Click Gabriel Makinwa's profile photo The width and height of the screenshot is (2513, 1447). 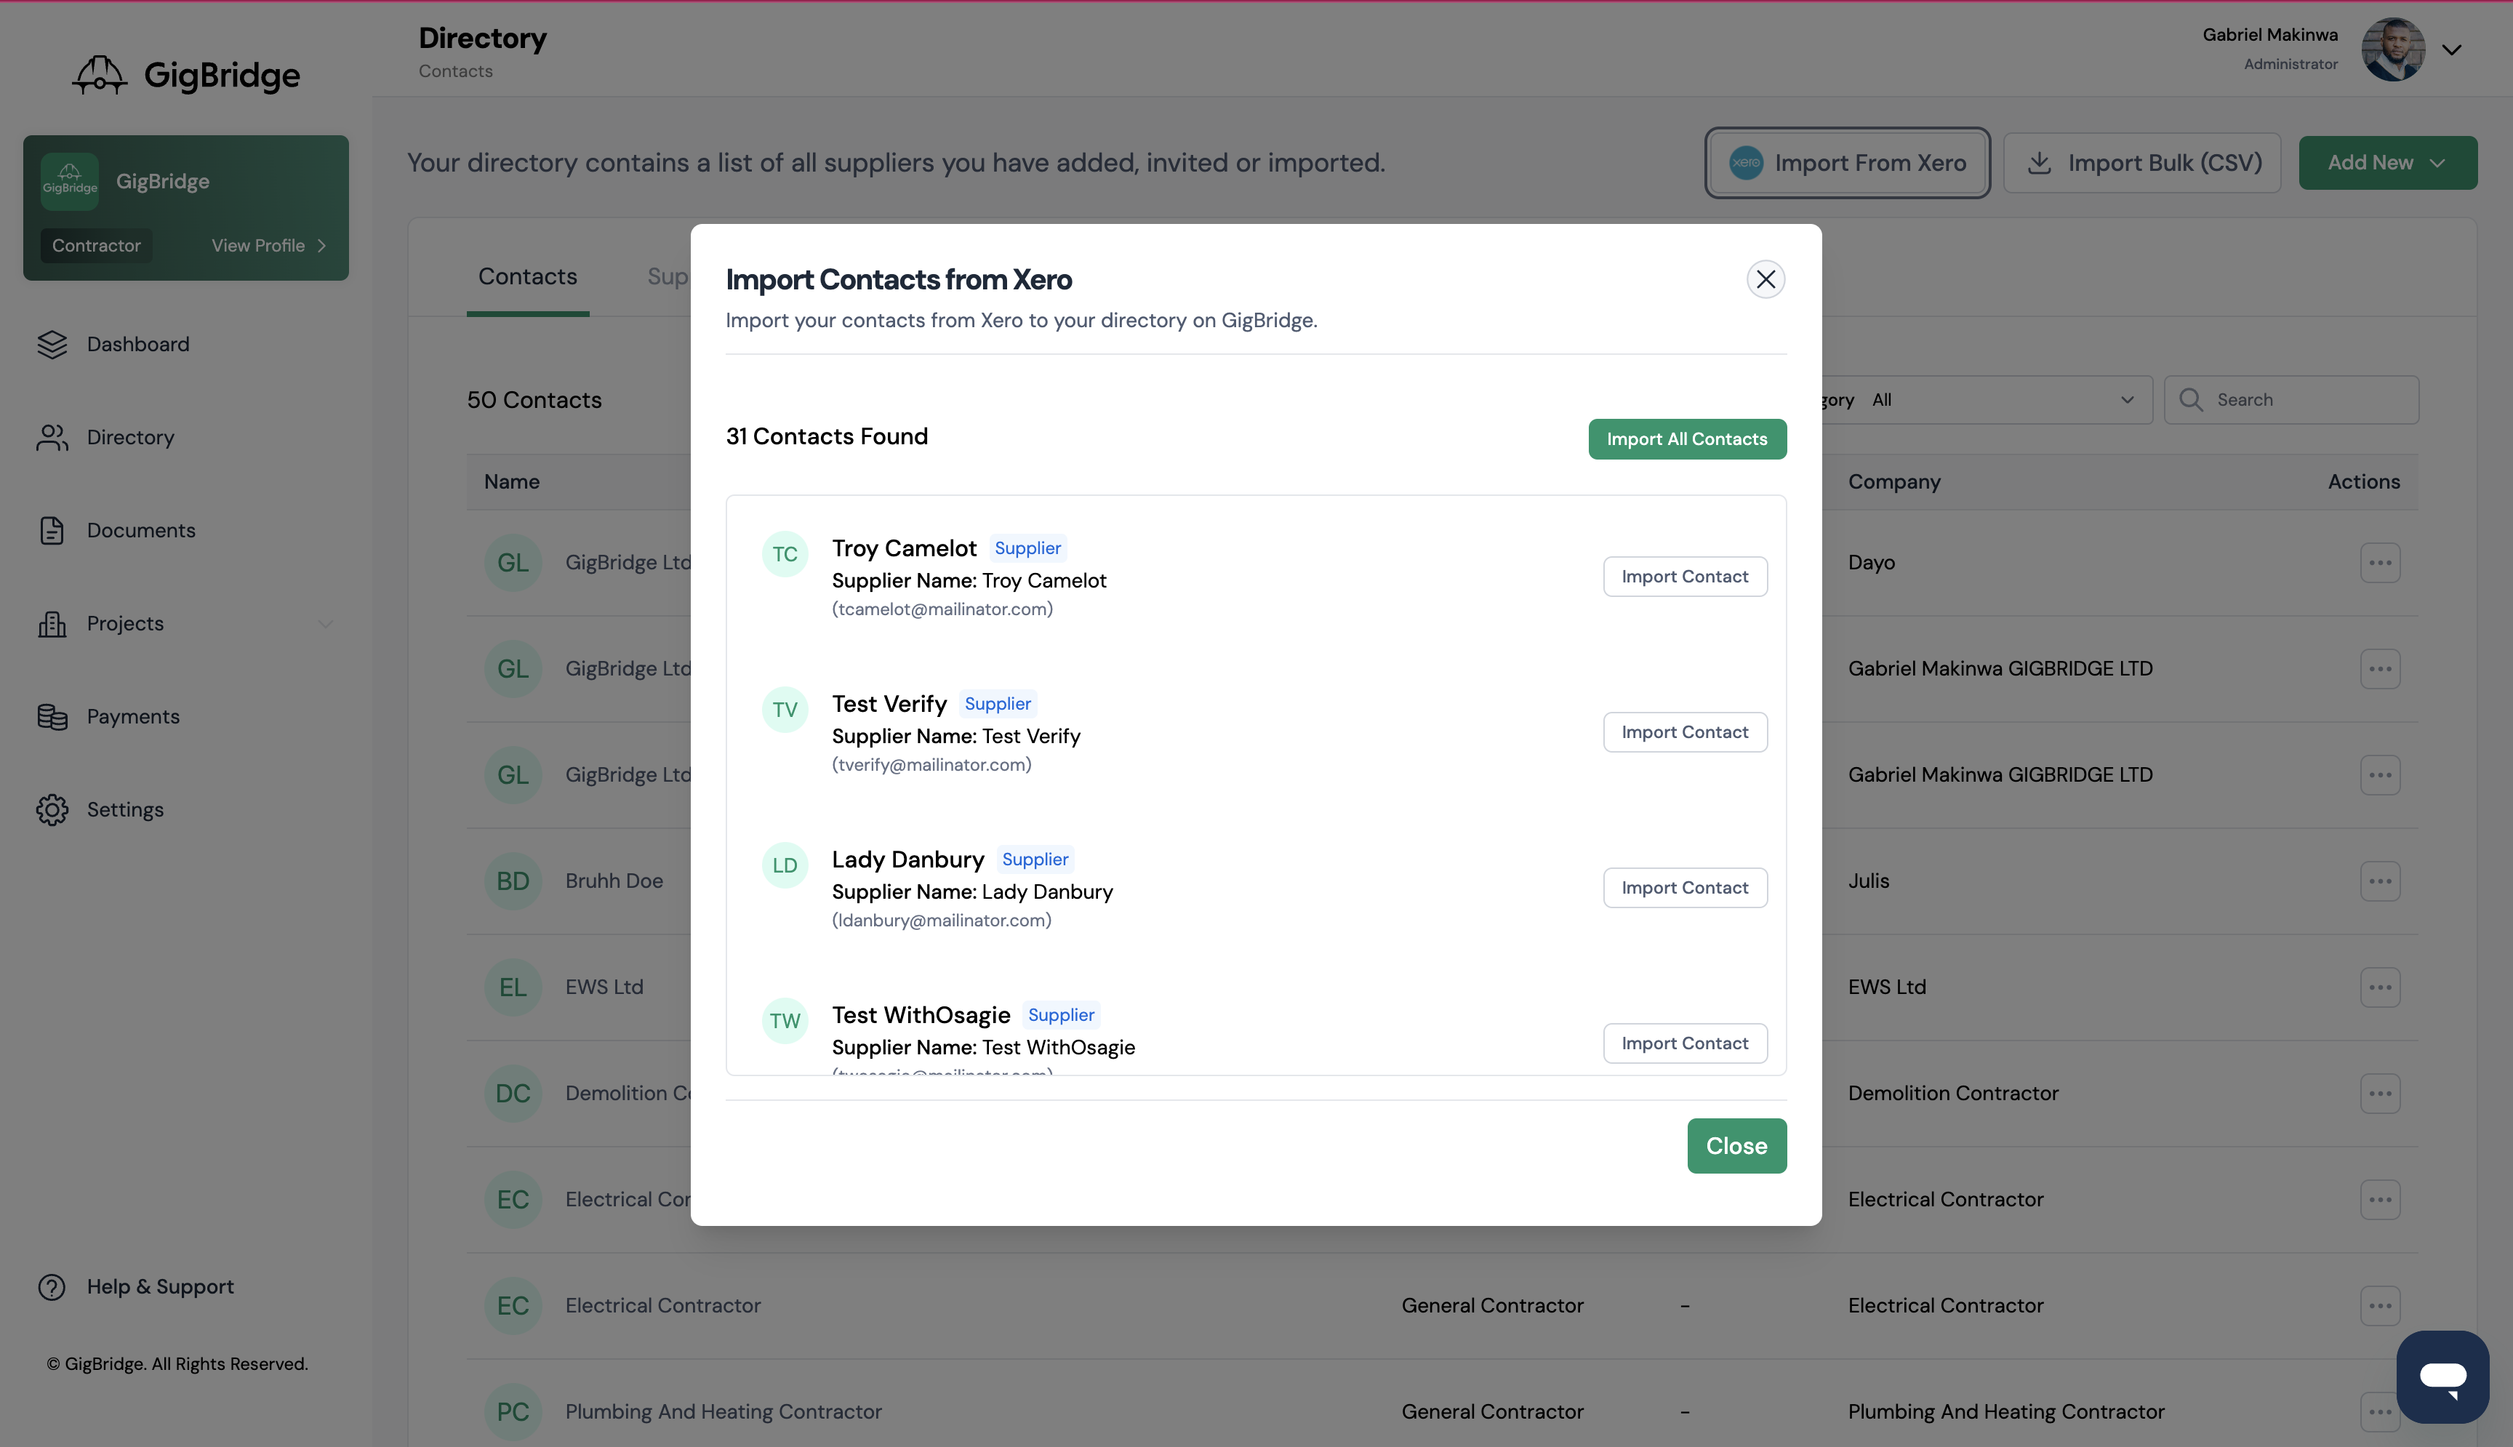tap(2393, 49)
